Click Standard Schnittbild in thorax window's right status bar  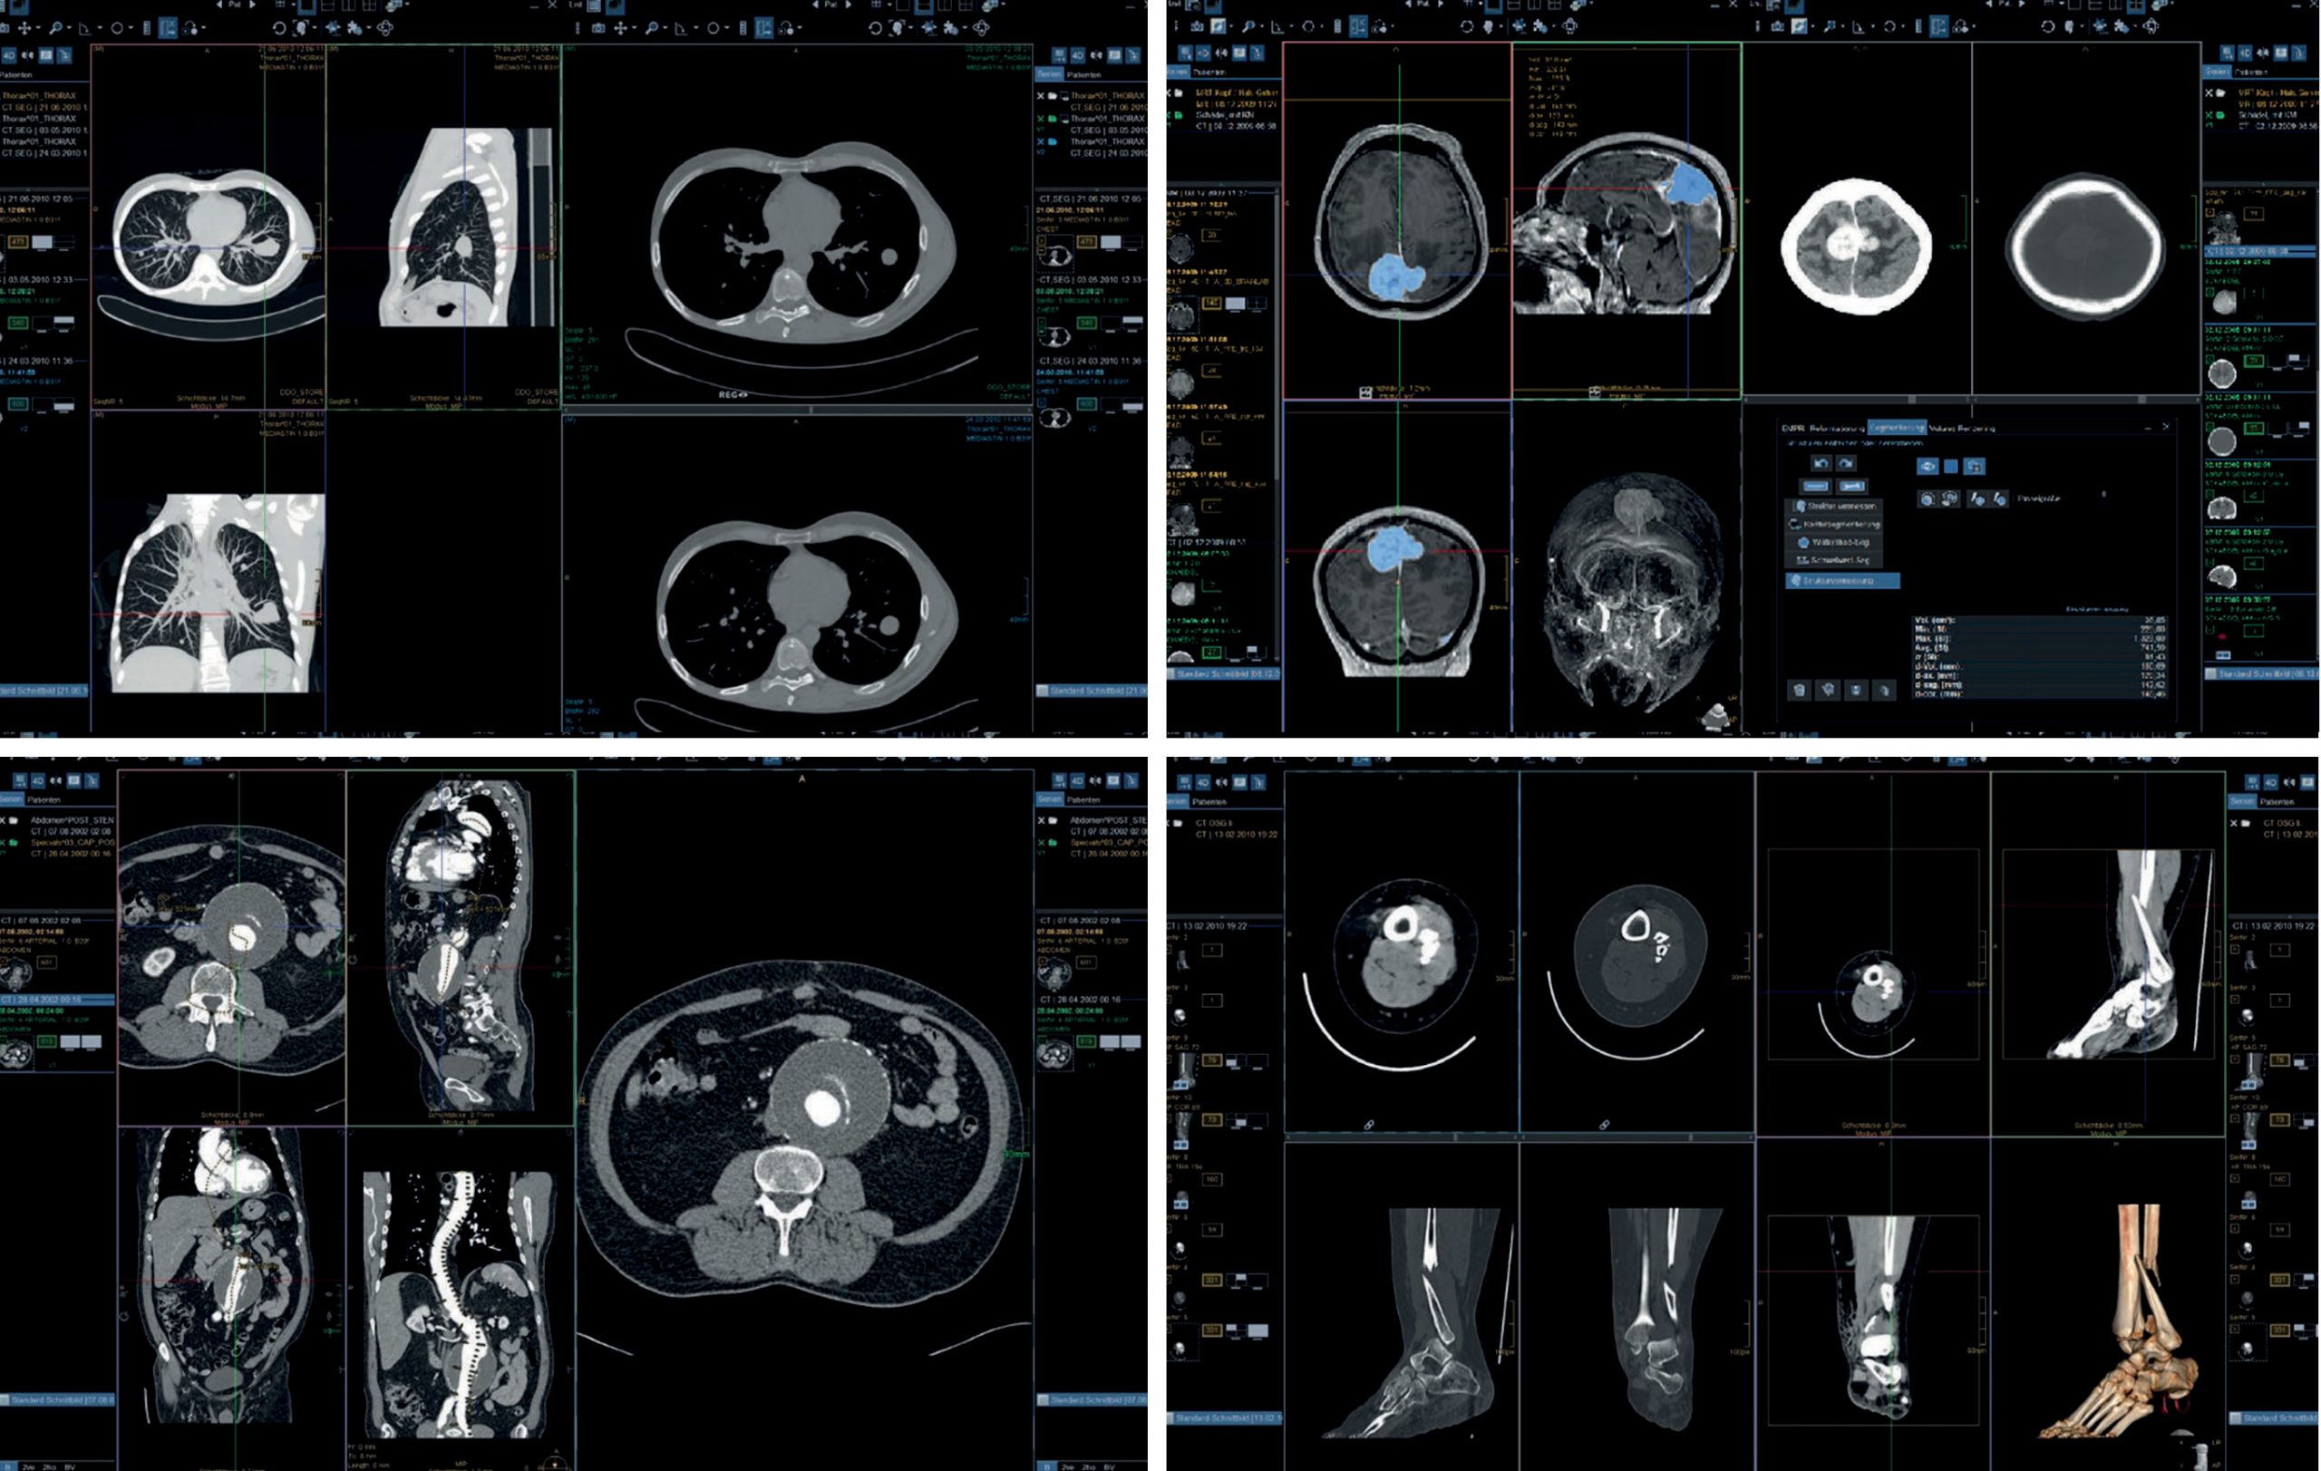click(1093, 690)
